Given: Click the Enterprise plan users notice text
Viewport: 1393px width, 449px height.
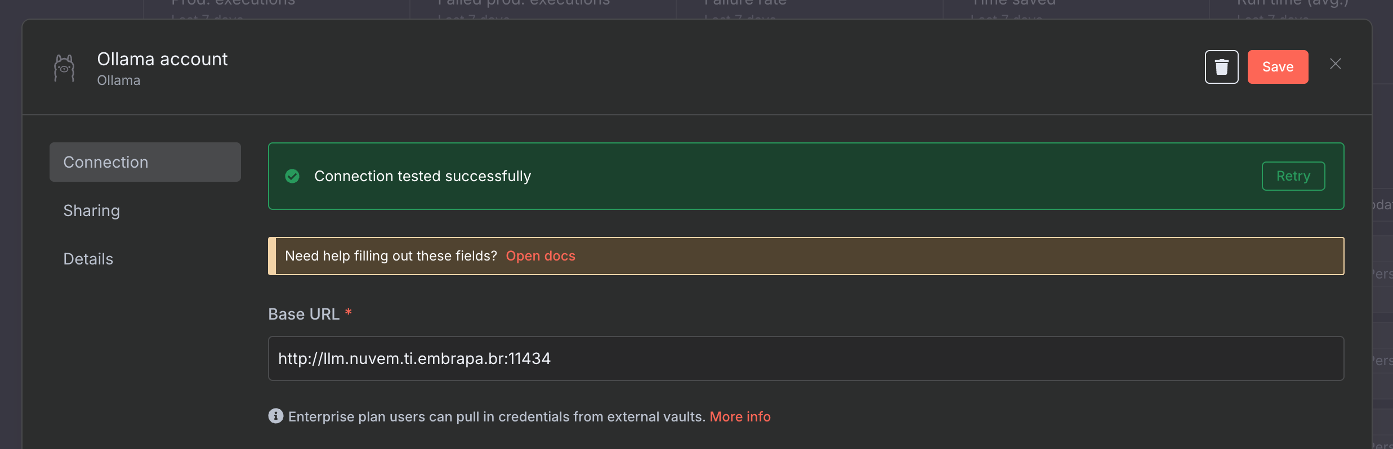Looking at the screenshot, I should click(497, 417).
